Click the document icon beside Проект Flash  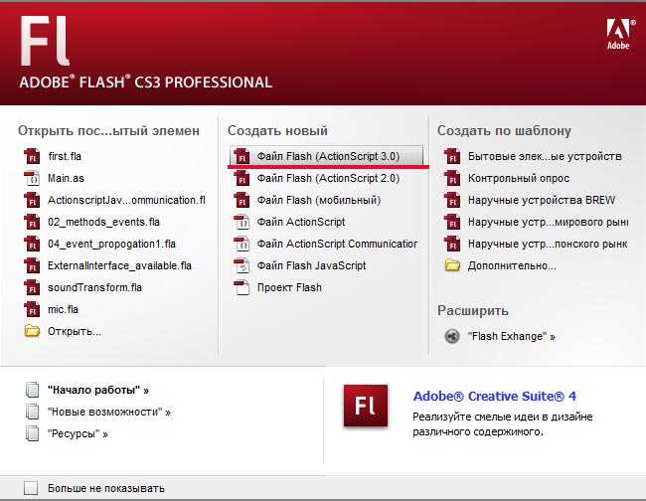point(242,287)
